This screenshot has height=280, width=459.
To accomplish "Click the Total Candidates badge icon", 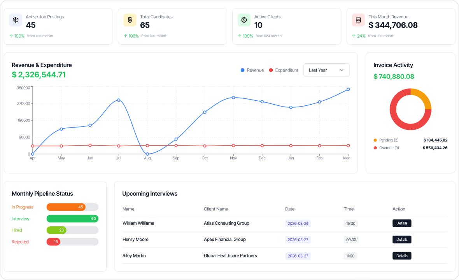I will point(130,19).
